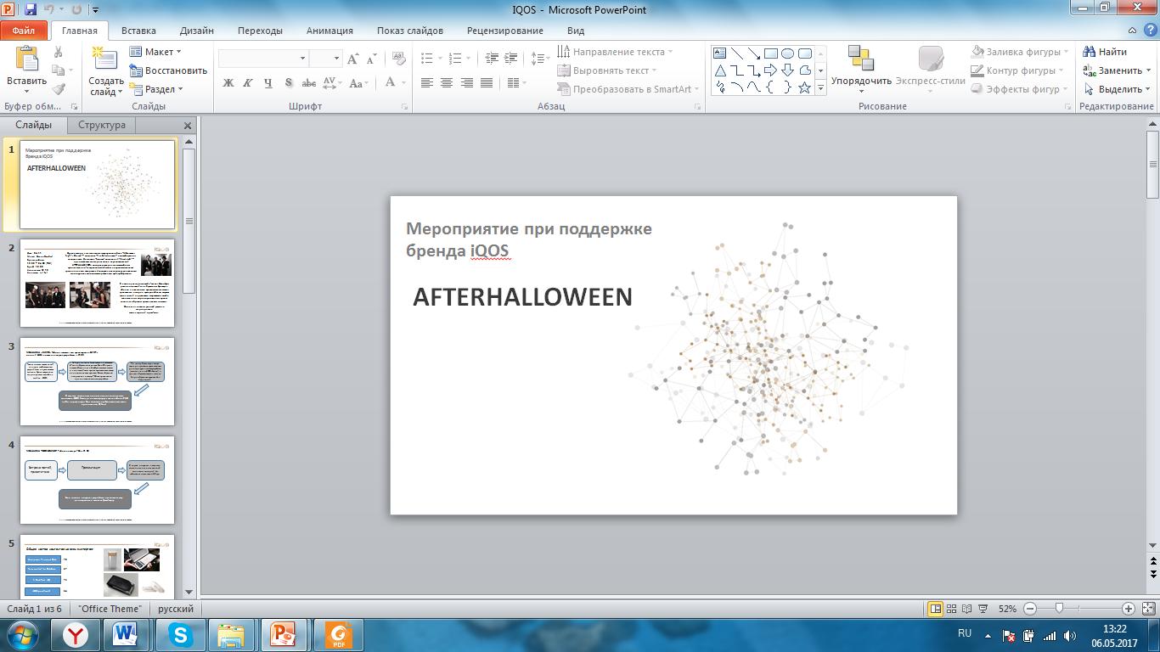Select slide 3 thumbnail in the panel
Screen dimensions: 1160x652
tap(97, 381)
